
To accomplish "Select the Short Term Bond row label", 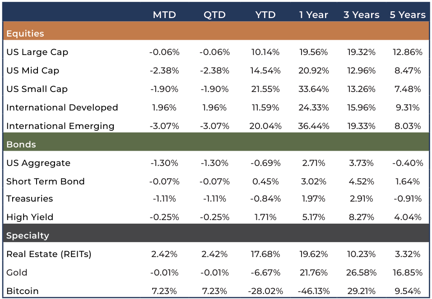I will [x=46, y=181].
